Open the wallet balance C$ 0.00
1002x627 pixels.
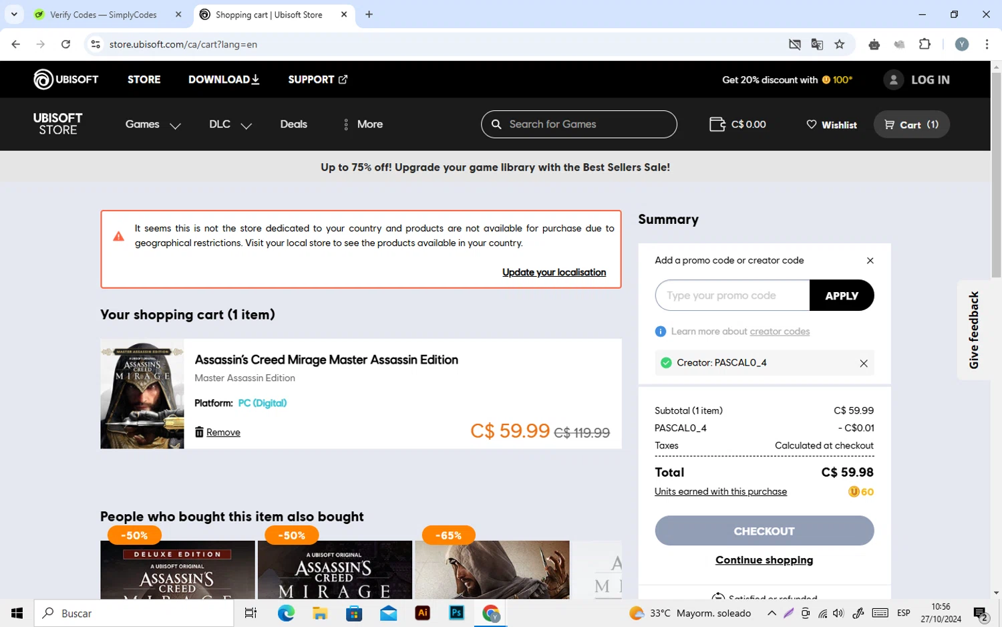click(x=737, y=124)
